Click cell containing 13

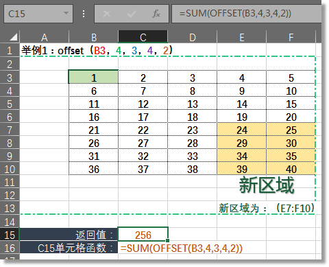tap(193, 104)
